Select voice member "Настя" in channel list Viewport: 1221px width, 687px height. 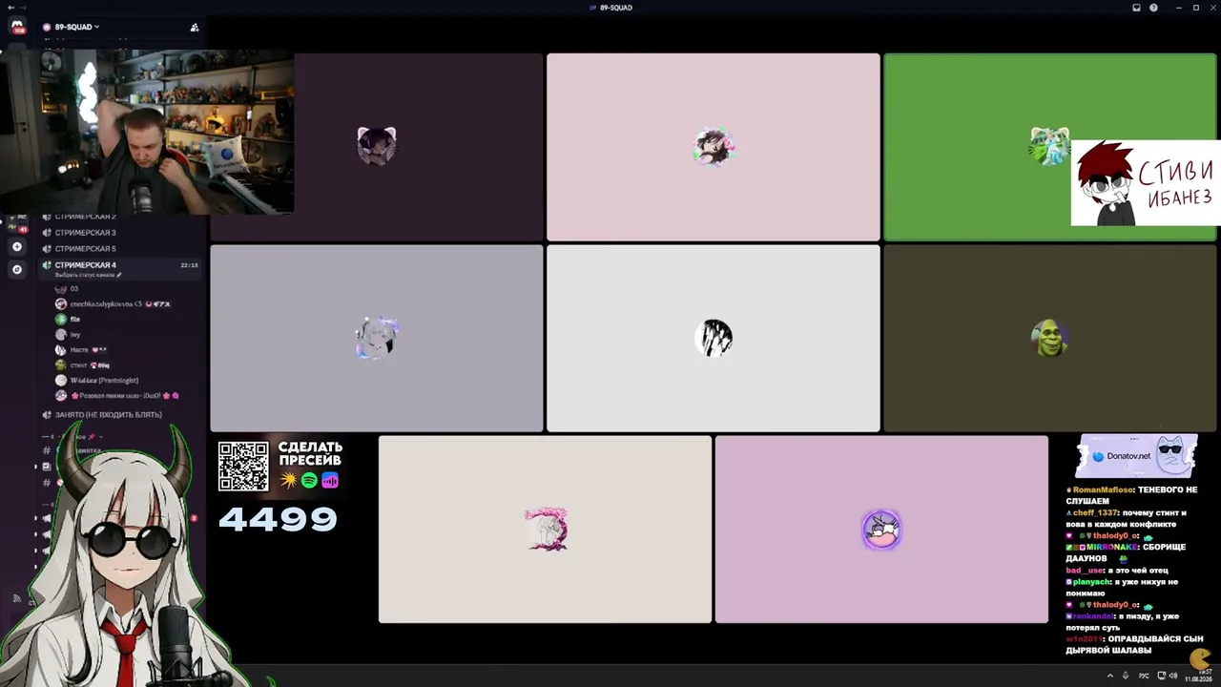79,350
